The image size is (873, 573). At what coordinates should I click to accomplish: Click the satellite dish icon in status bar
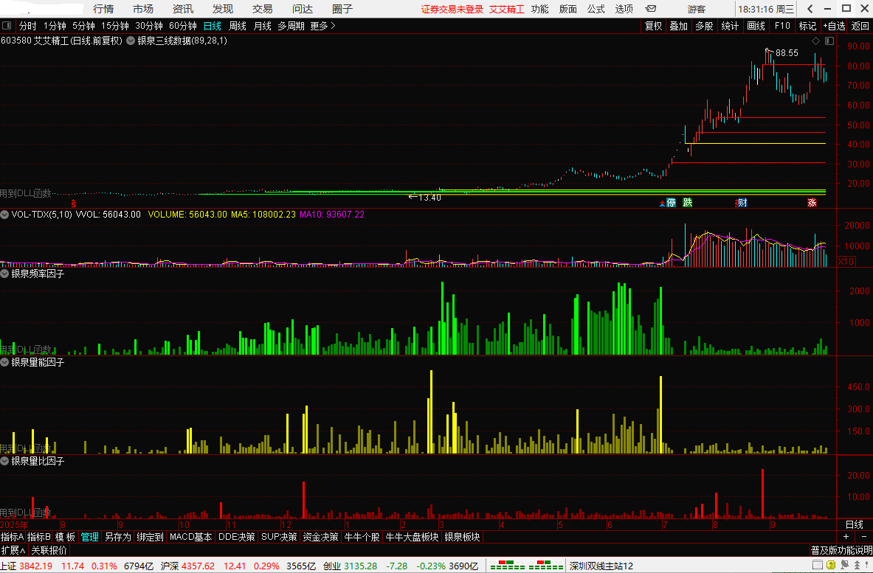pos(845,565)
